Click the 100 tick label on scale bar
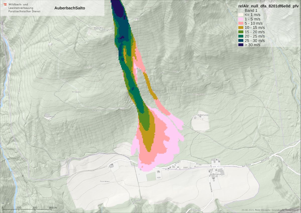Viewport: 301px width, 213px height. tap(19, 208)
